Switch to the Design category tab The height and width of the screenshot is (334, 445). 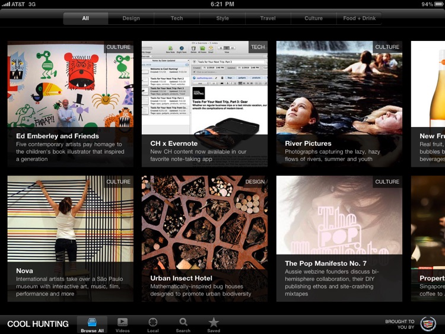point(131,18)
